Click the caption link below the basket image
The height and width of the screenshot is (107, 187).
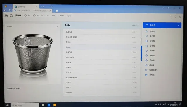point(14,88)
